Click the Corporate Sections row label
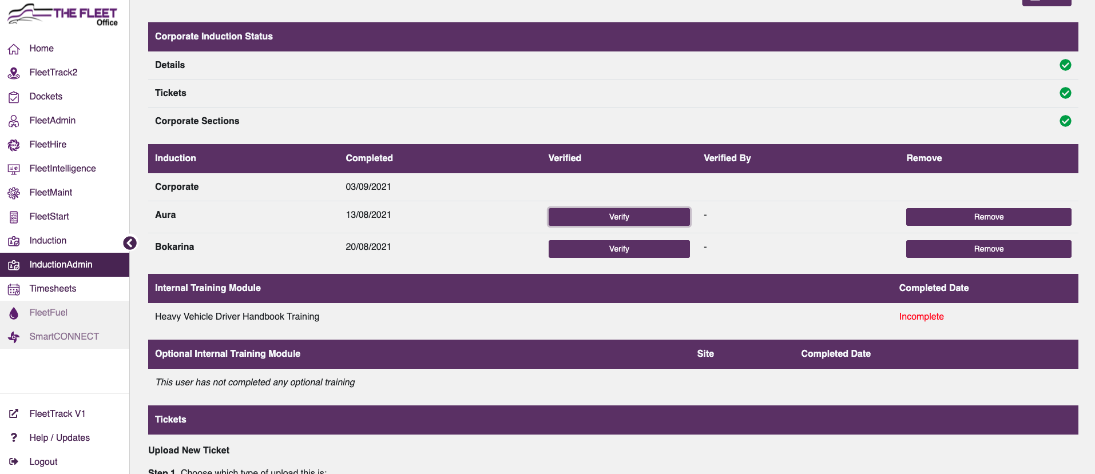This screenshot has width=1095, height=474. (197, 121)
